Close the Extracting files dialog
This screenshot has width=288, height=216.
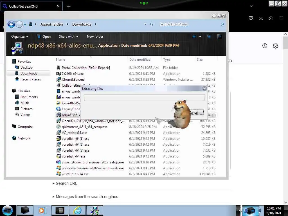coord(204,89)
